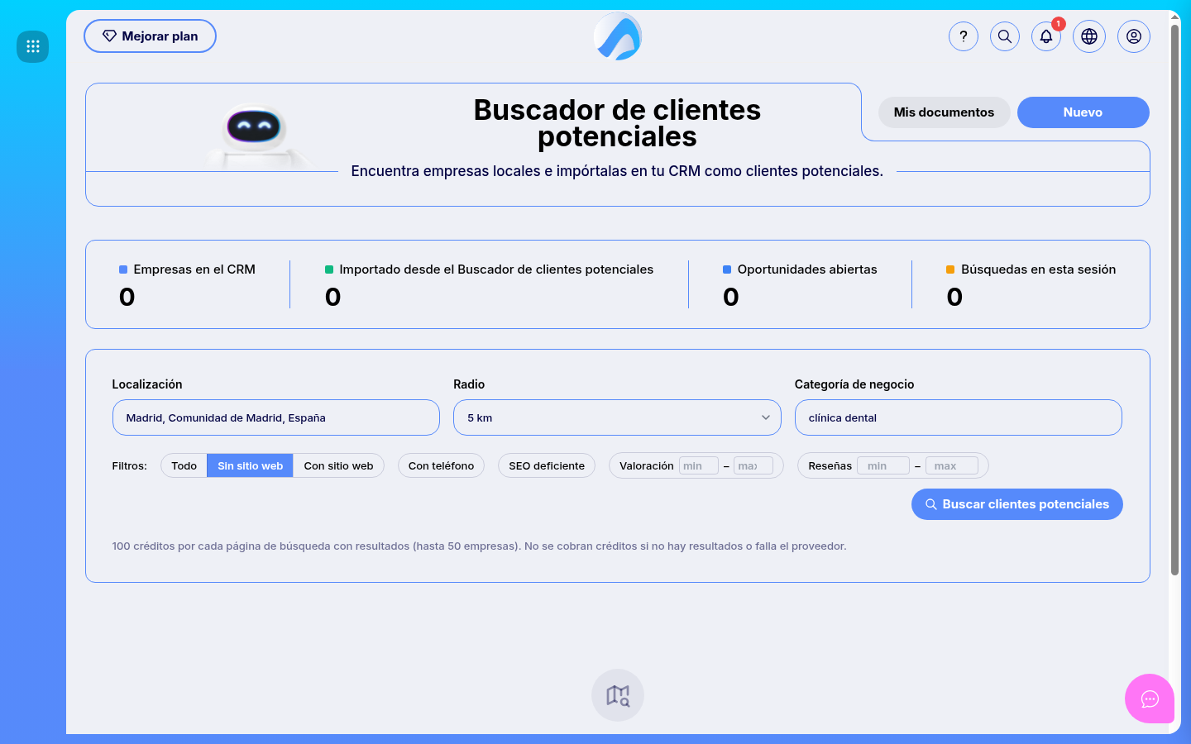Toggle the SEO deficiente filter
Image resolution: width=1191 pixels, height=744 pixels.
point(547,465)
